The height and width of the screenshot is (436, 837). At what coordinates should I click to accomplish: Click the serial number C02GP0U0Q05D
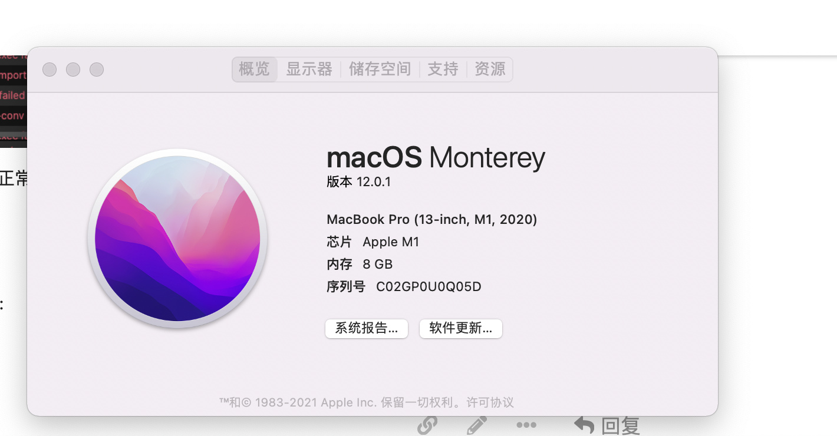(x=429, y=287)
